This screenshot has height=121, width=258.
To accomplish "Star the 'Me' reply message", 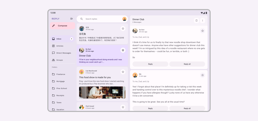I will tap(203, 75).
